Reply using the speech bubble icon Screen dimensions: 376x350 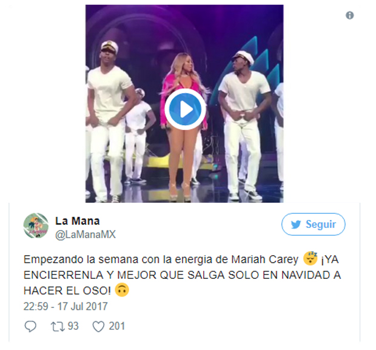coord(30,326)
